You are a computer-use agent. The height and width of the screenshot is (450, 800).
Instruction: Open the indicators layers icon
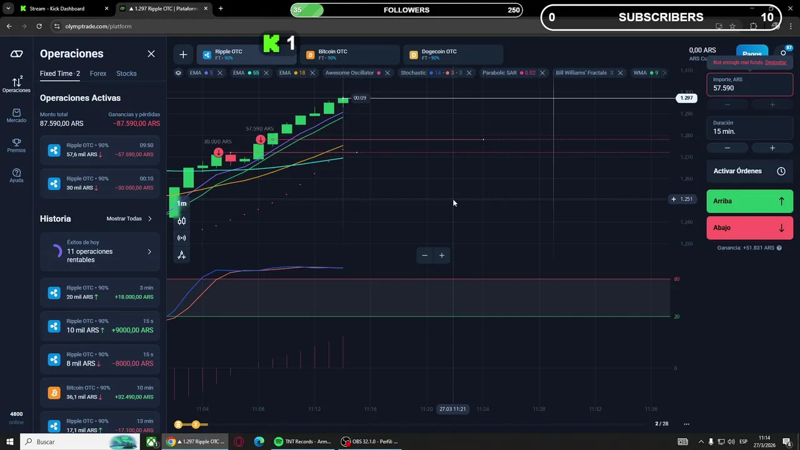coord(178,72)
